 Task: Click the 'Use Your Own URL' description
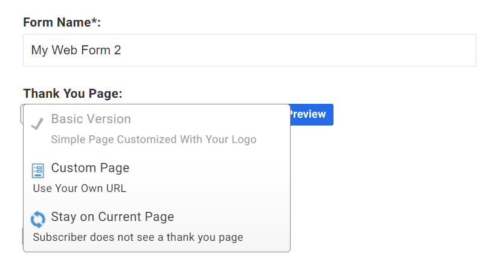point(79,188)
